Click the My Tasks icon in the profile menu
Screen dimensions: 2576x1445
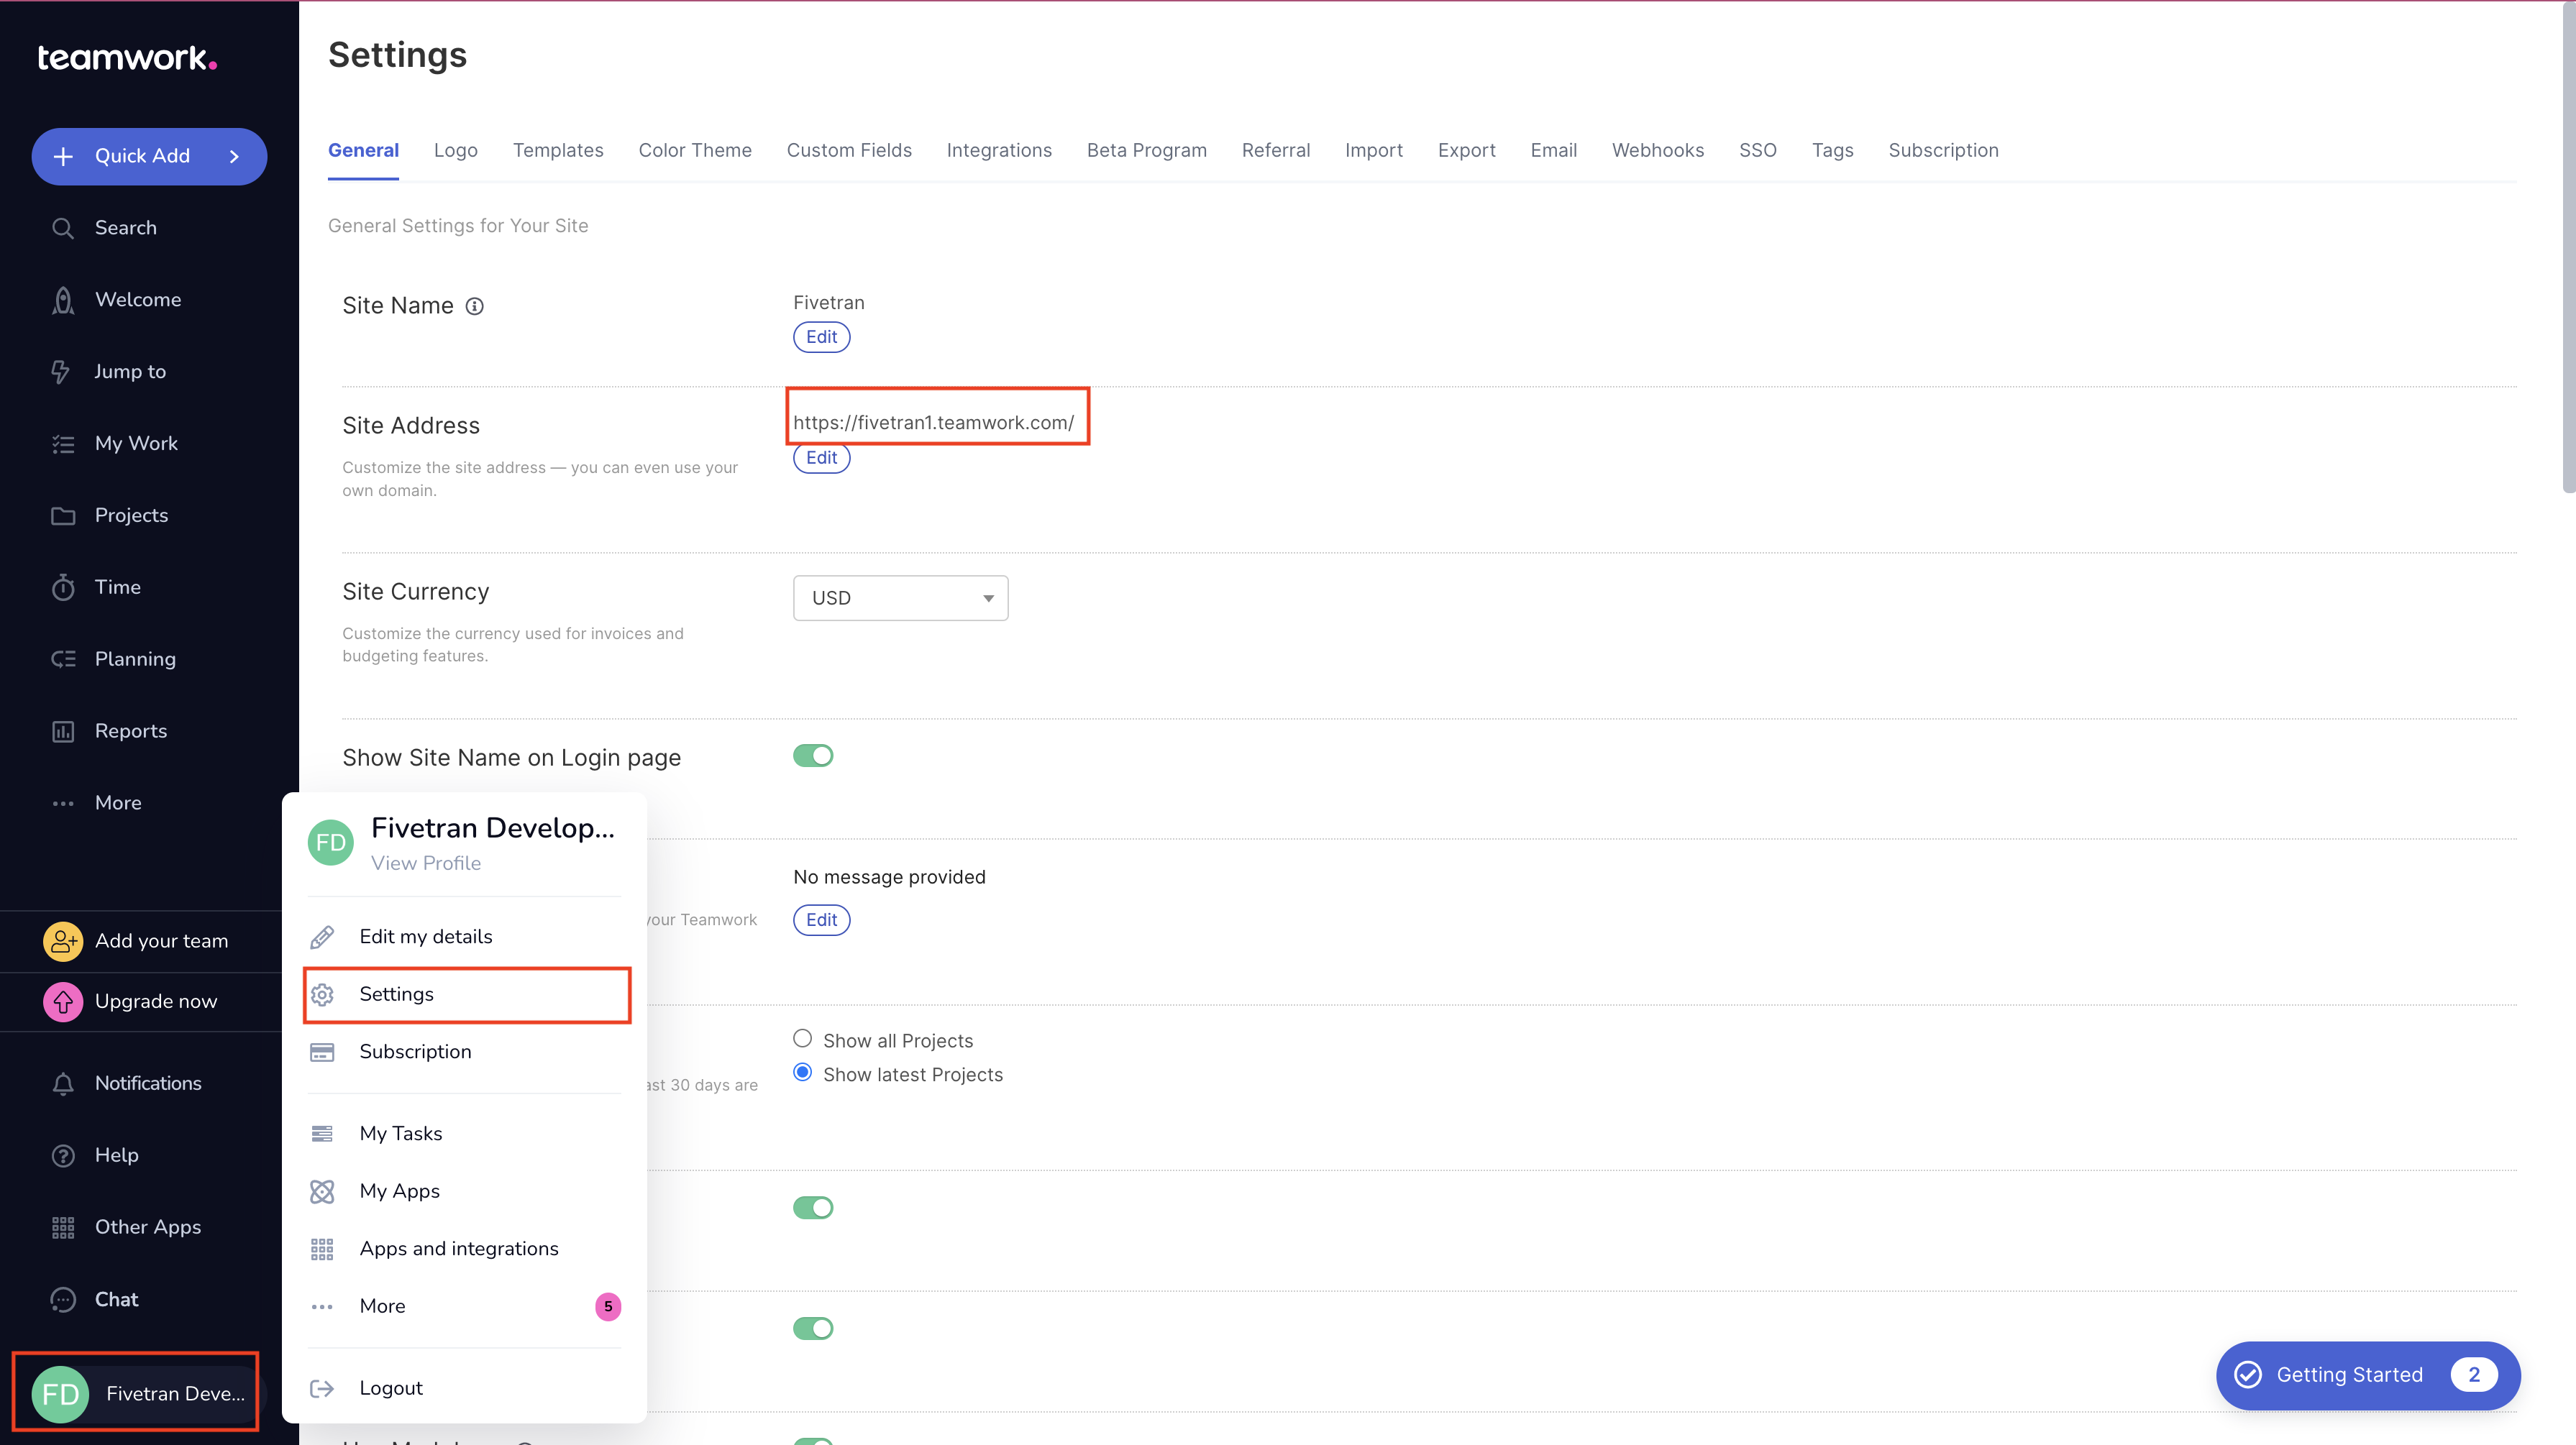pyautogui.click(x=322, y=1133)
